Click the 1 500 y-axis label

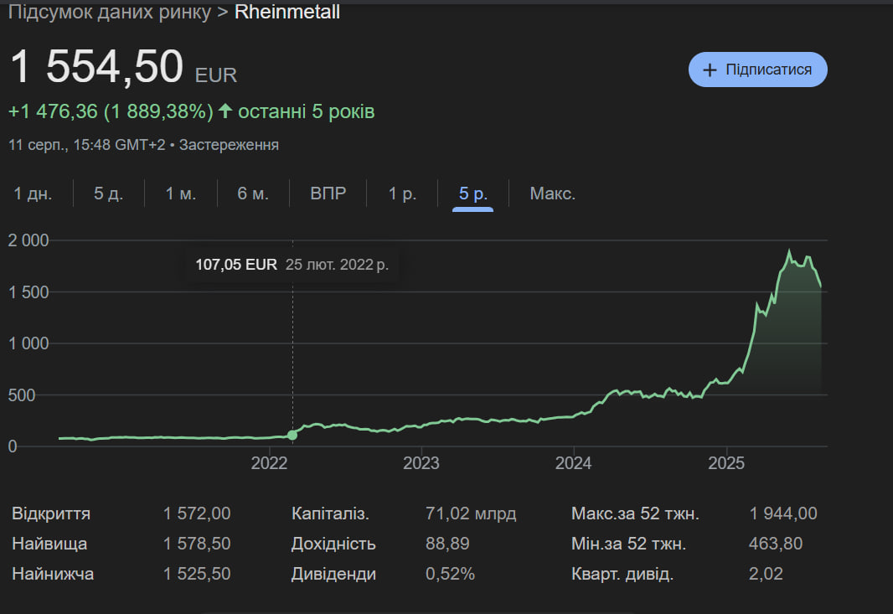pos(28,292)
